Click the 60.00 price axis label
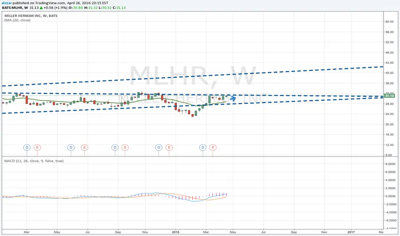 pyautogui.click(x=390, y=22)
